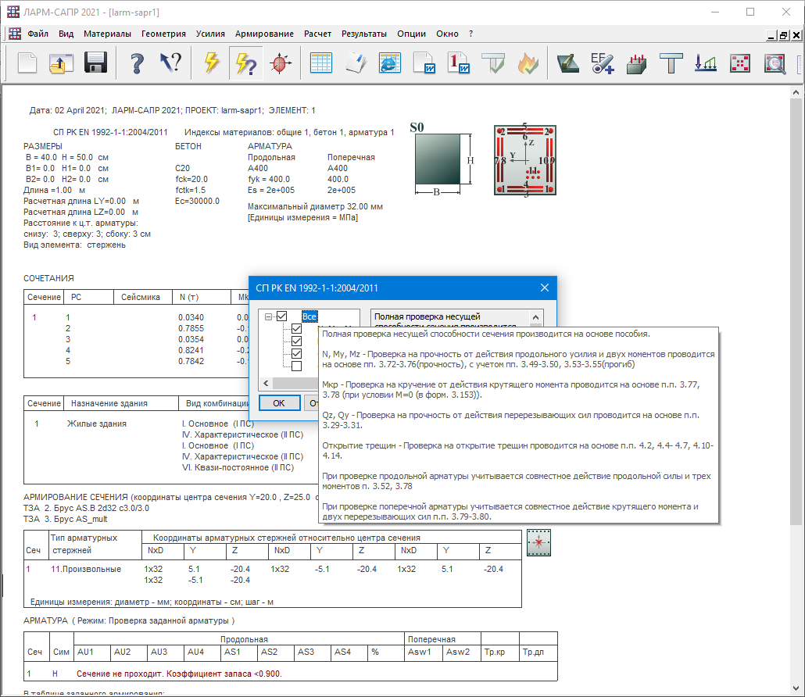Select the T-section beam icon
Image resolution: width=805 pixels, height=697 pixels.
coord(671,63)
